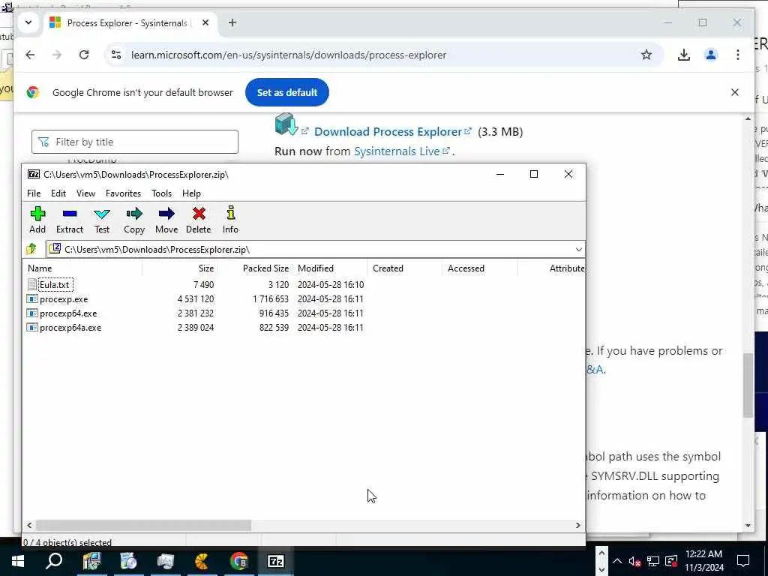Click the Add toolbar icon in 7-Zip
This screenshot has height=576, width=768.
point(37,220)
